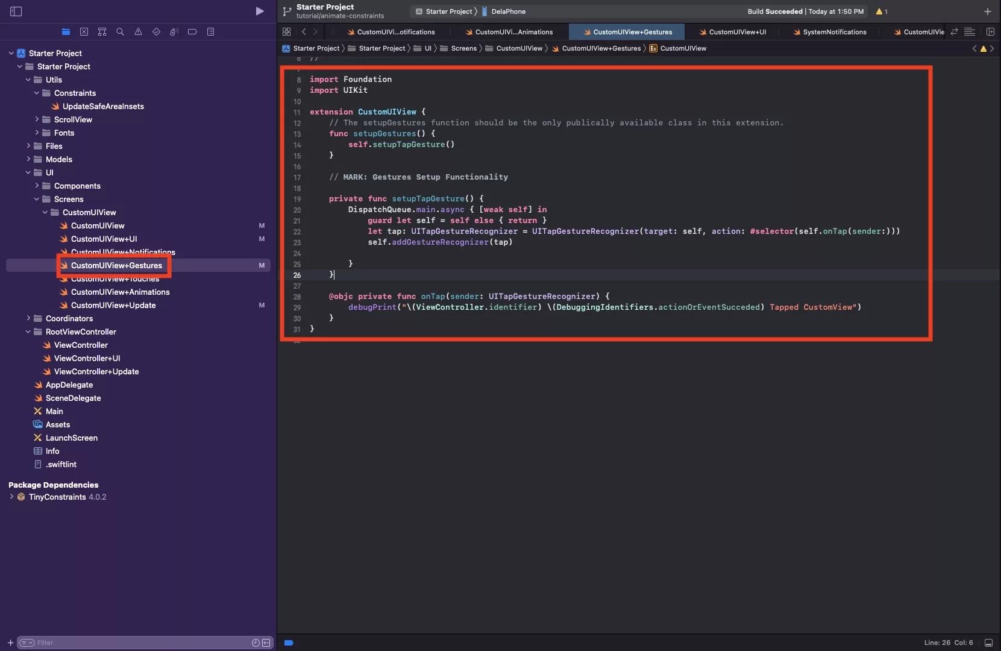Collapse the Constraints folder
This screenshot has width=1001, height=651.
[36, 93]
